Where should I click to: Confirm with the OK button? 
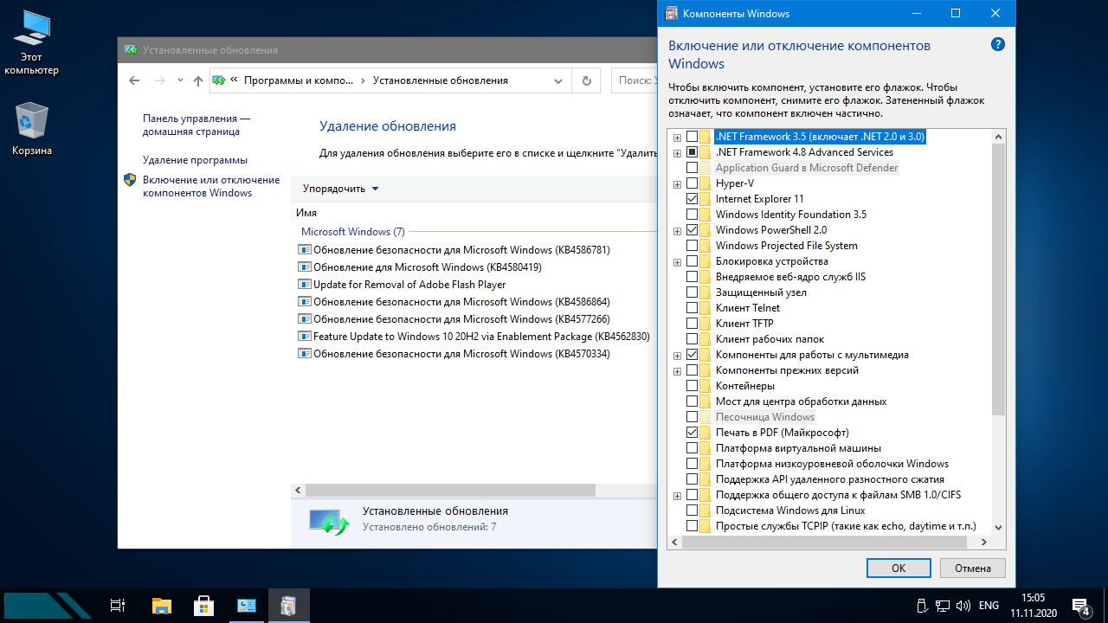[899, 568]
